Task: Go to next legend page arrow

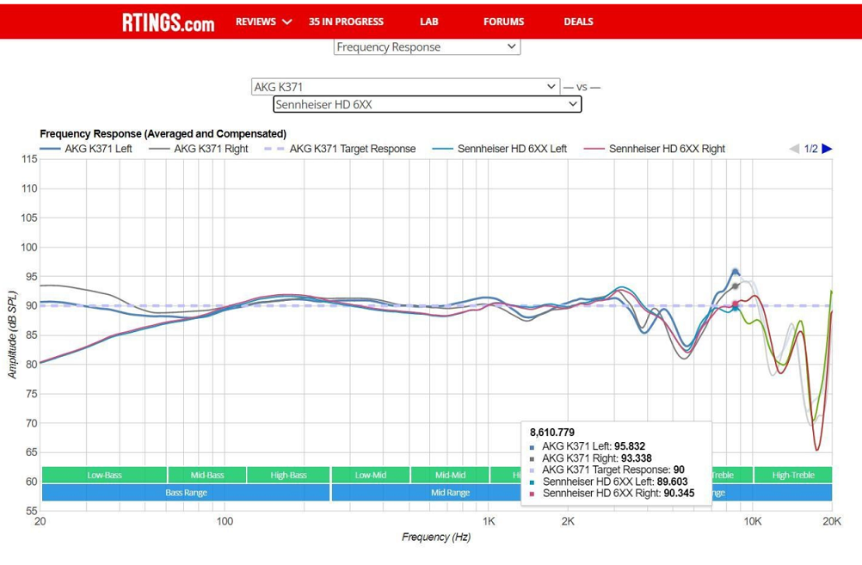Action: 827,149
